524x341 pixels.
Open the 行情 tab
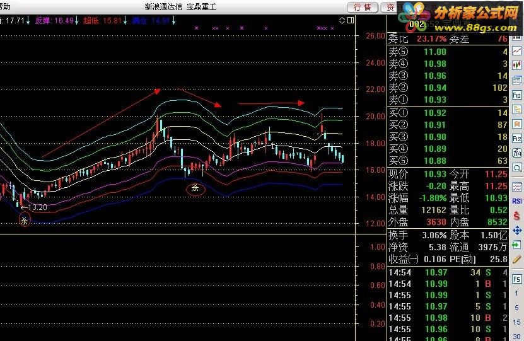363,7
